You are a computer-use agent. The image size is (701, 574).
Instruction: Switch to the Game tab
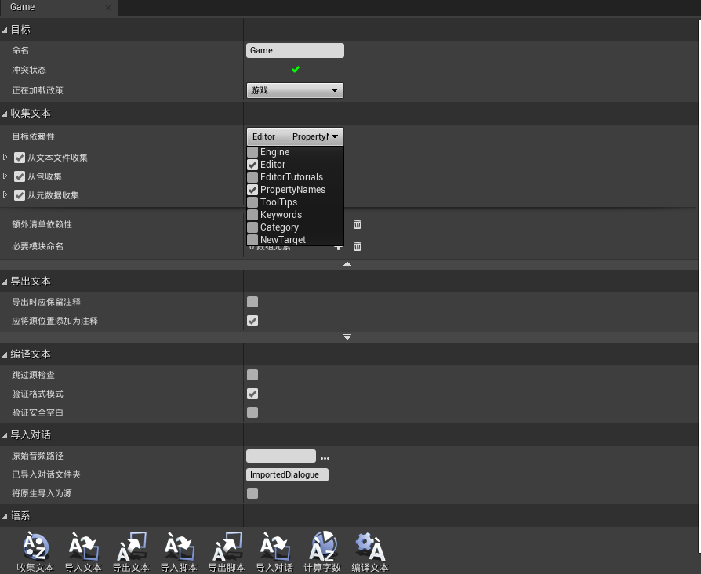(x=23, y=7)
